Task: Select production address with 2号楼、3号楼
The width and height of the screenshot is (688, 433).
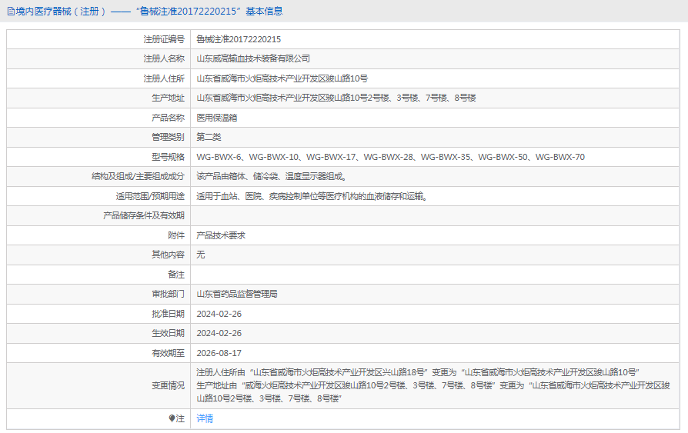Action: point(336,98)
